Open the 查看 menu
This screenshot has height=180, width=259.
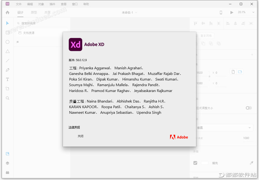point(63,4)
